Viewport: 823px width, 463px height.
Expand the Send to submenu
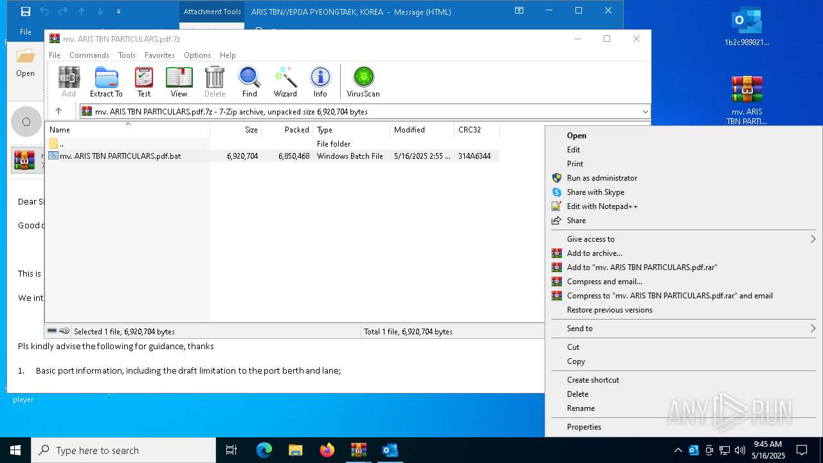[x=683, y=328]
